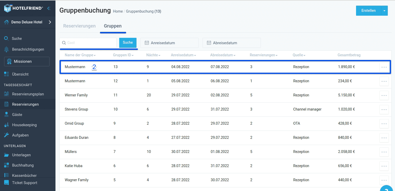Viewport: 395px width, 191px height.
Task: Sort by Abreisedatum column header
Action: click(x=223, y=55)
